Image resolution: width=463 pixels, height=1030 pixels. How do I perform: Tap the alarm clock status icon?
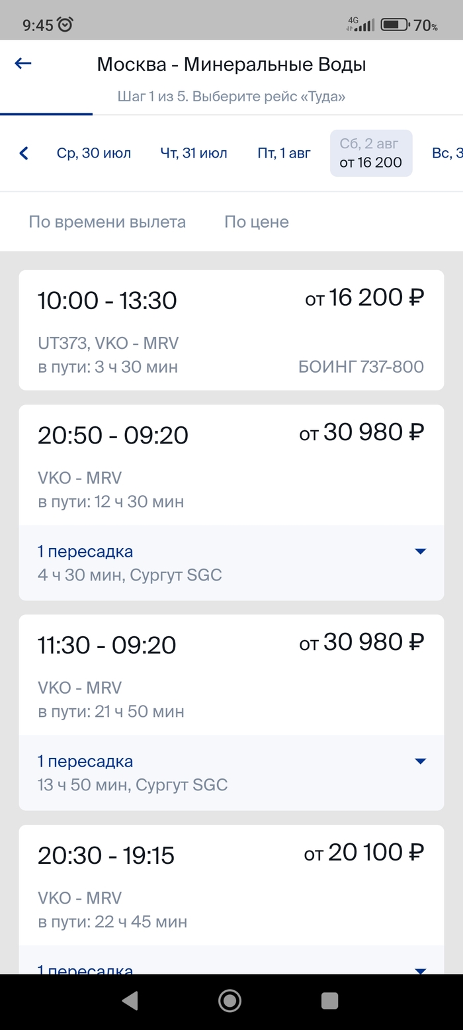pyautogui.click(x=65, y=25)
